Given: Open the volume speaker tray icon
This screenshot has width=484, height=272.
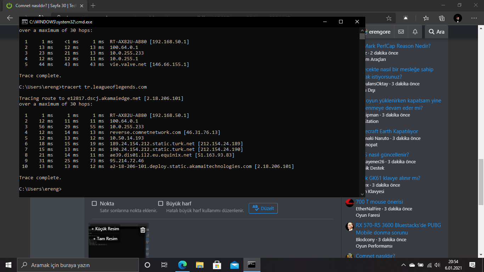Looking at the screenshot, I should tap(438, 265).
